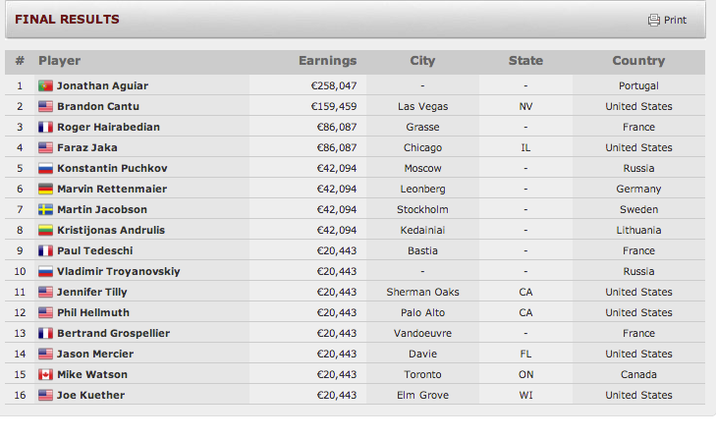The width and height of the screenshot is (716, 438).
Task: Click the Lithuanian flag beside Kristijonas Andrulis
Action: (x=45, y=230)
